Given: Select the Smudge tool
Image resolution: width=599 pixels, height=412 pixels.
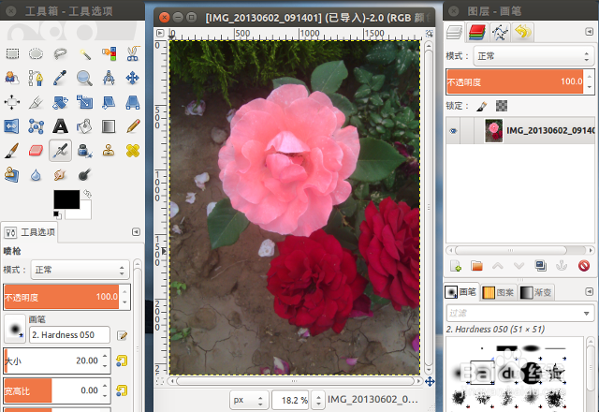Looking at the screenshot, I should [60, 175].
